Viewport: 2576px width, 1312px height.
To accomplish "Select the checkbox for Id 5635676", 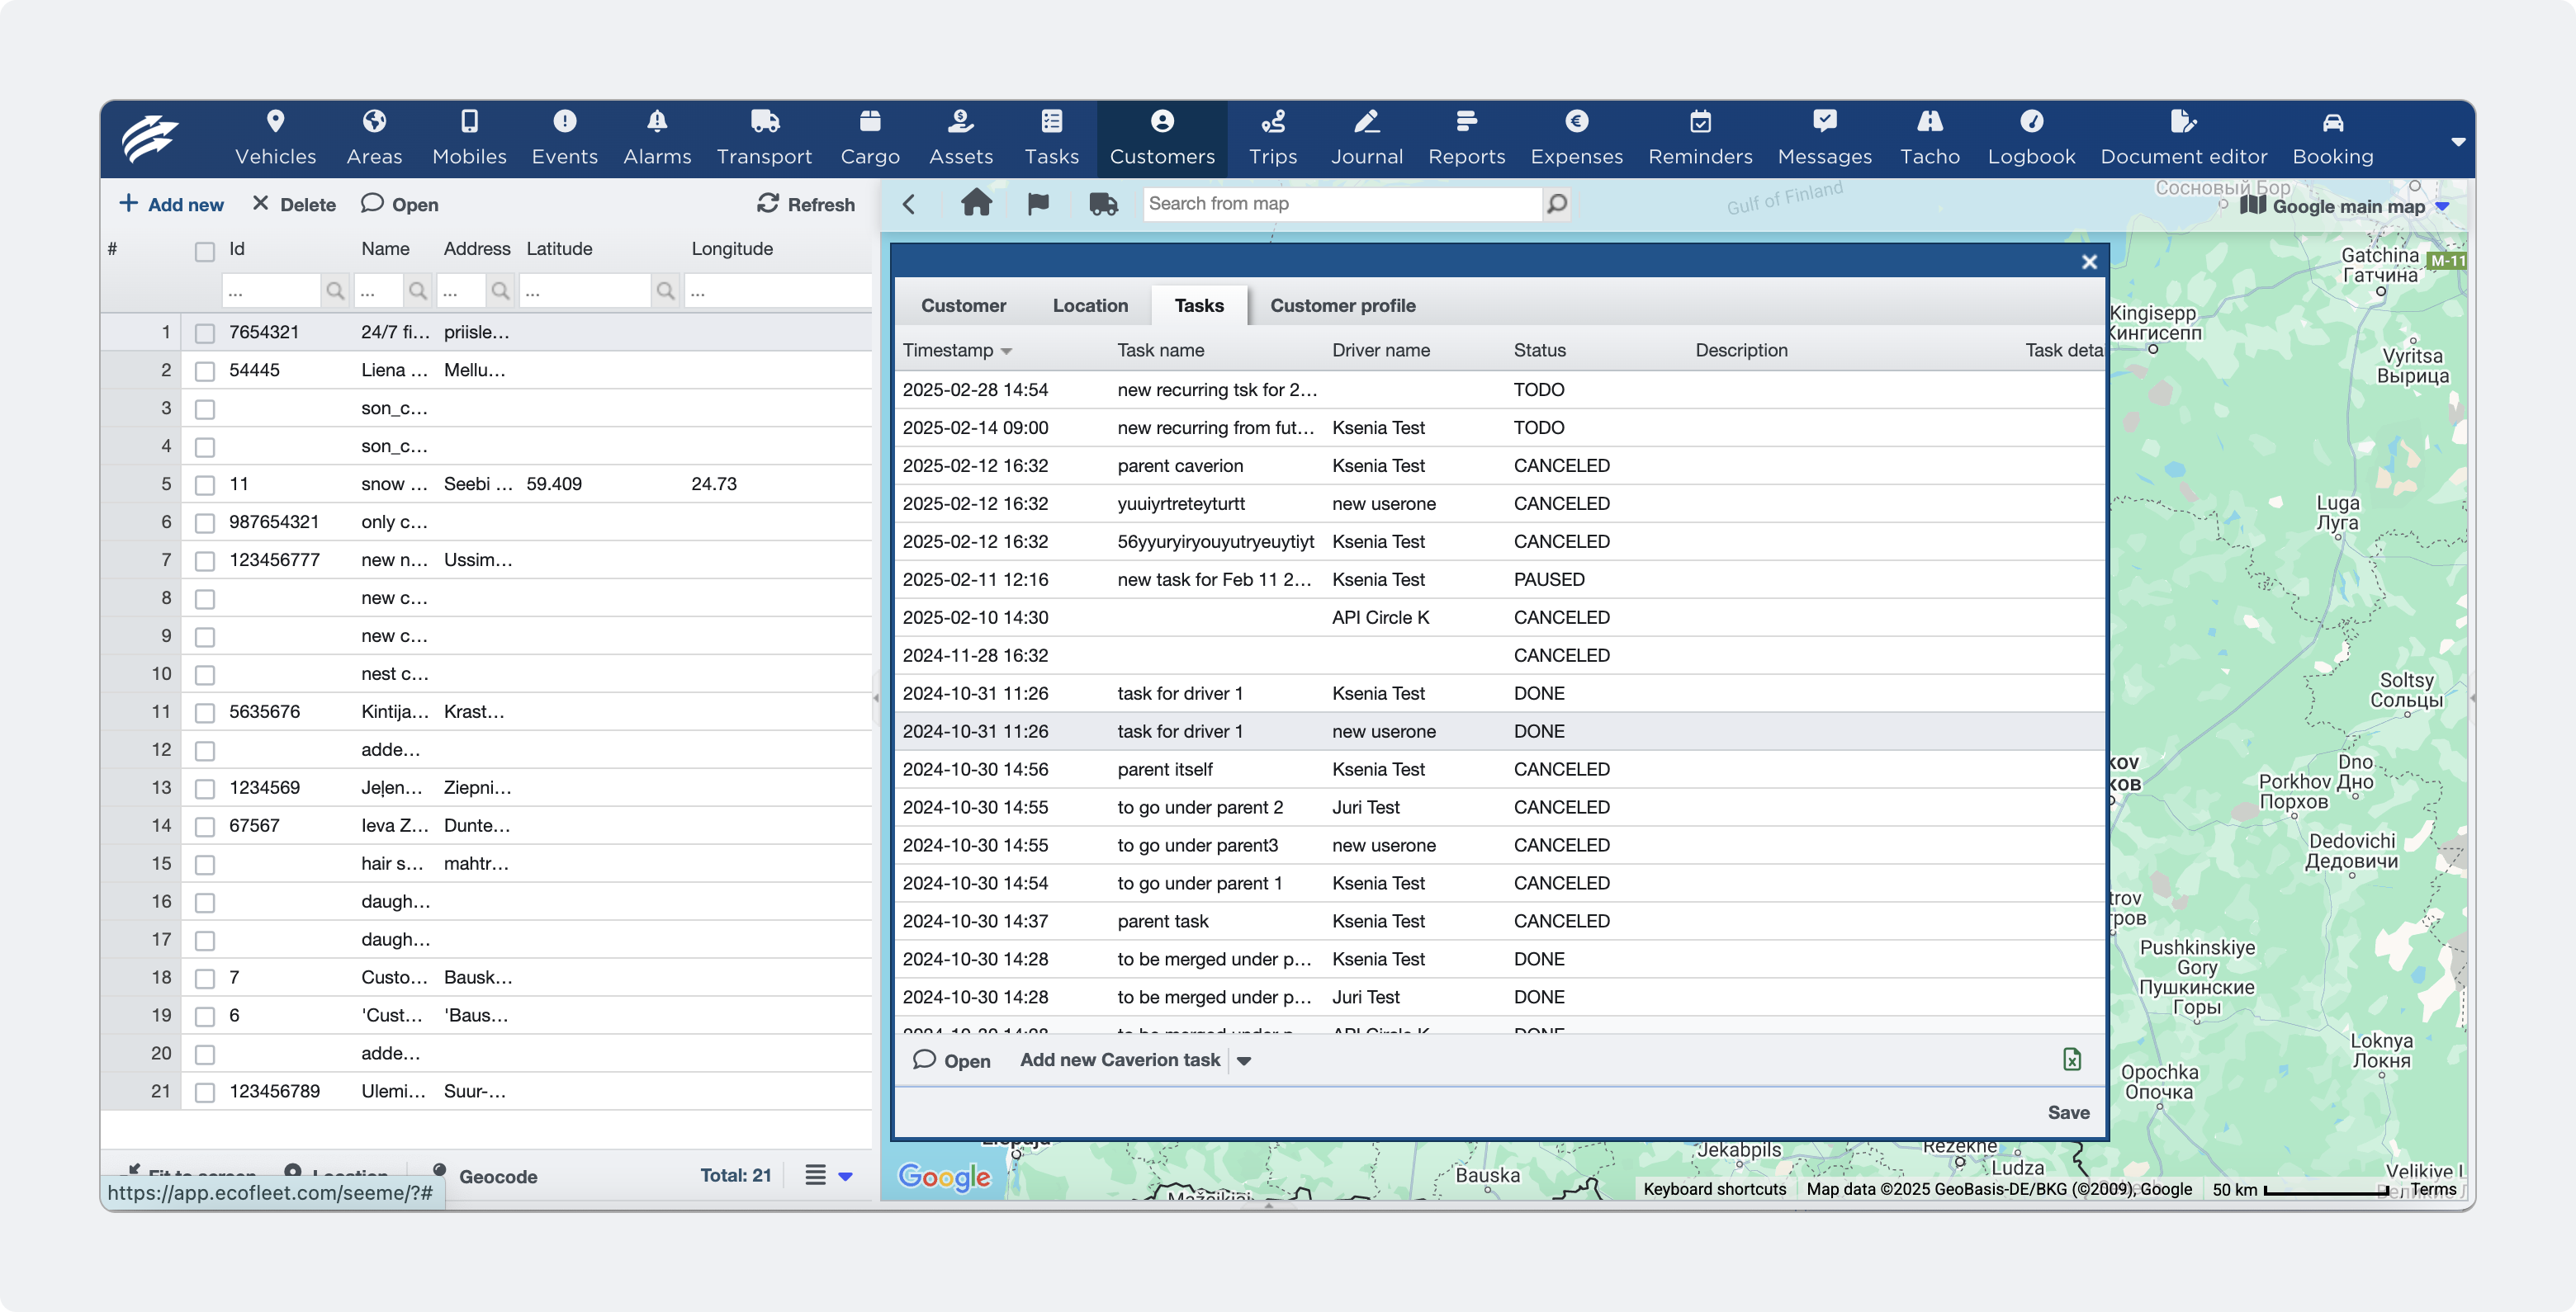I will pyautogui.click(x=205, y=712).
